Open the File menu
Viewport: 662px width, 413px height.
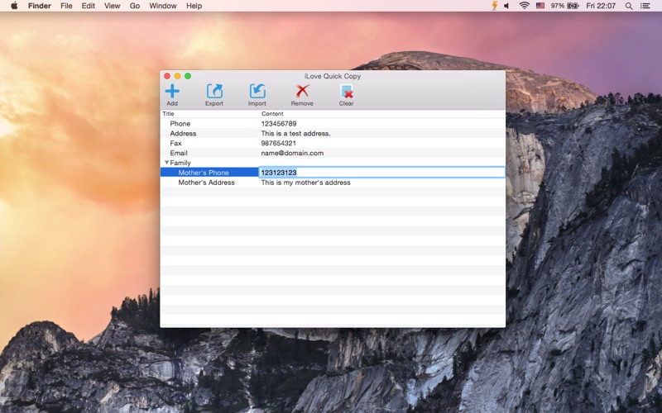(x=66, y=6)
